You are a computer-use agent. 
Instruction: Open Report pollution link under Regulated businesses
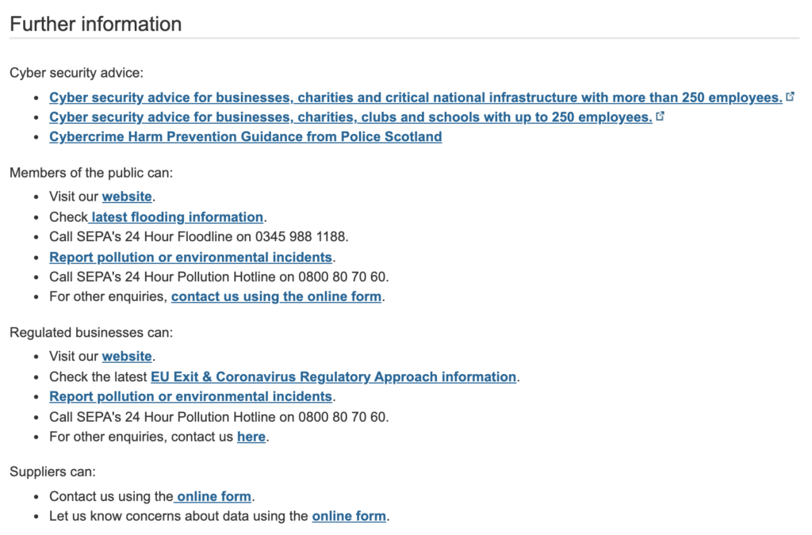[190, 397]
